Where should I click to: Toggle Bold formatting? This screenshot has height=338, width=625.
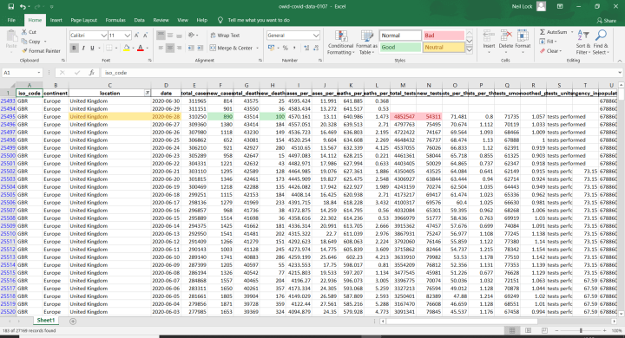tap(74, 48)
